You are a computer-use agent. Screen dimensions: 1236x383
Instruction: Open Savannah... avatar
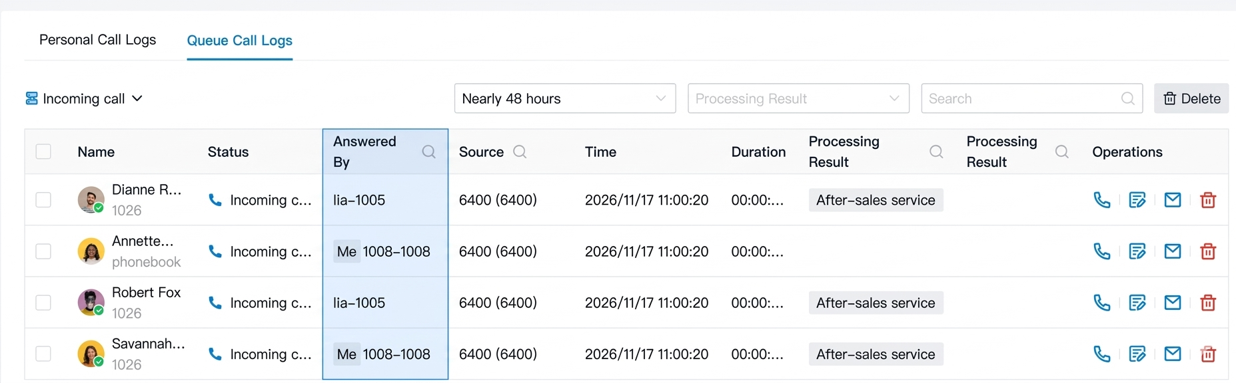[91, 353]
